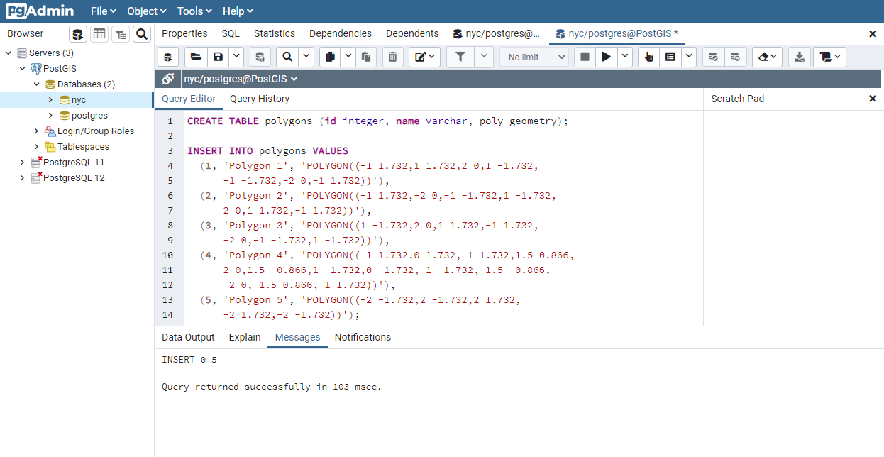Viewport: 884px width, 457px height.
Task: Open the No limit dropdown
Action: point(534,57)
